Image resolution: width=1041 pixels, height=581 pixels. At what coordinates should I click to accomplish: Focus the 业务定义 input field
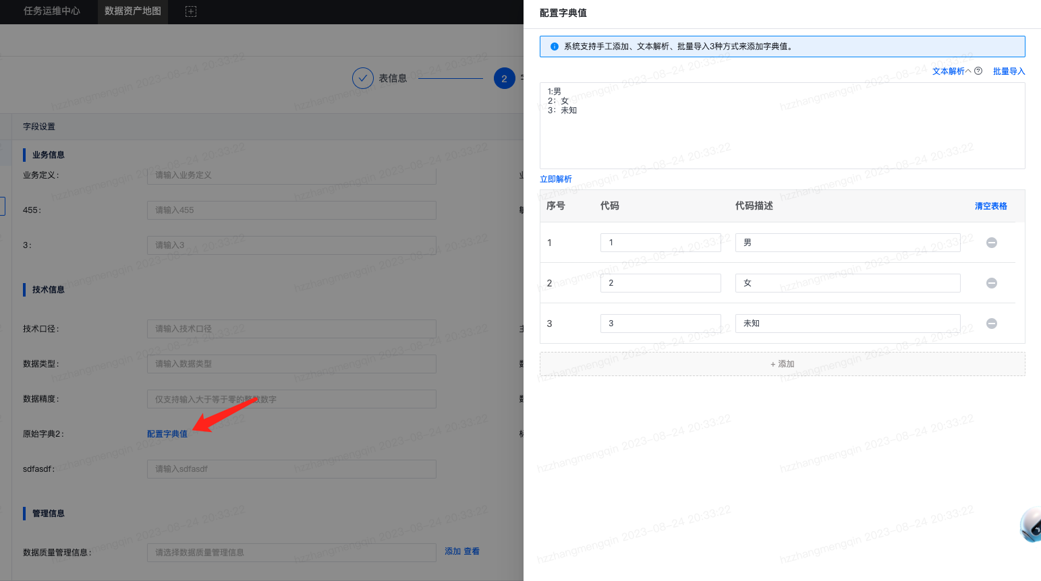pos(291,175)
